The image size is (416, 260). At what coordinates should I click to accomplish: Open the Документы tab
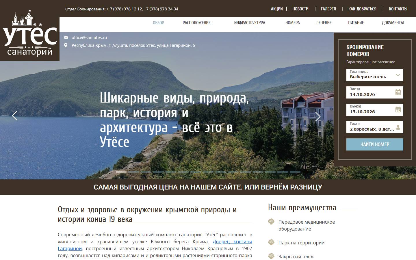[x=393, y=23]
